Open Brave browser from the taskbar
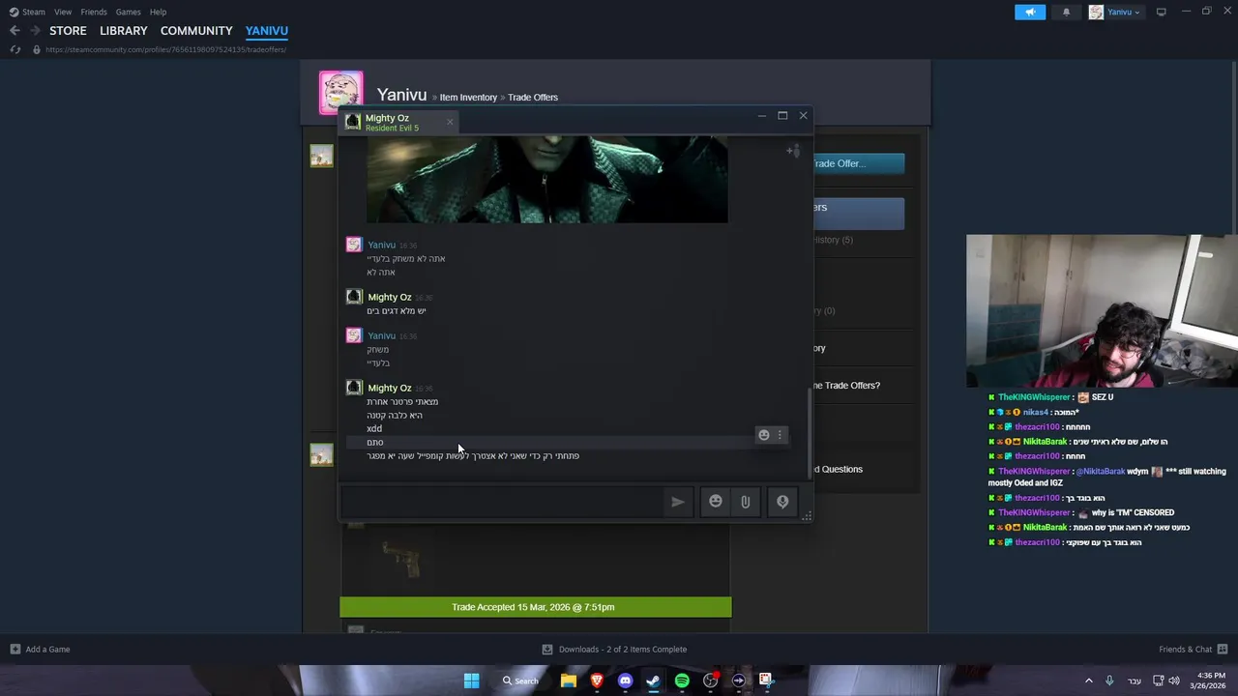Image resolution: width=1238 pixels, height=696 pixels. point(597,681)
